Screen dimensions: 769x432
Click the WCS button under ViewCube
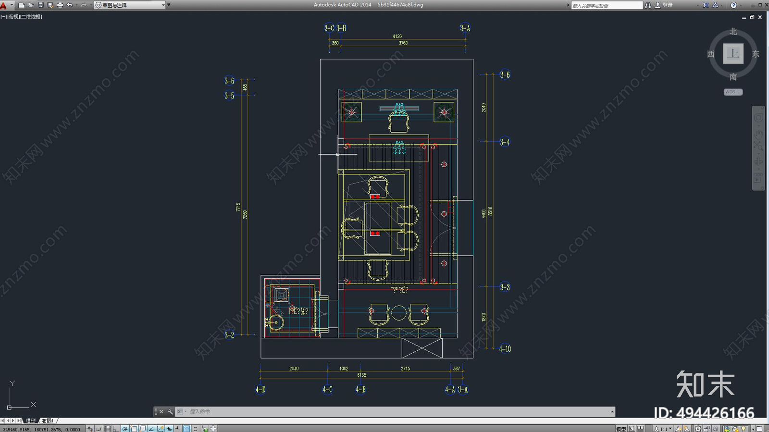[x=733, y=92]
